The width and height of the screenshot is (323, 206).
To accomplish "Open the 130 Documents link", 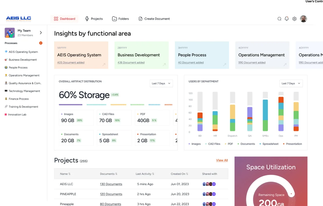I will coord(111,184).
